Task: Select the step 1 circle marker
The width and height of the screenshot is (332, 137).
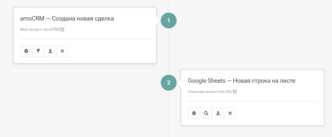Action: click(x=169, y=21)
